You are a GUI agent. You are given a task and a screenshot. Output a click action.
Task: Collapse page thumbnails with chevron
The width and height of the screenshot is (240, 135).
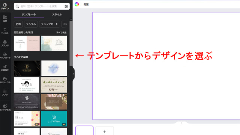pos(181,123)
